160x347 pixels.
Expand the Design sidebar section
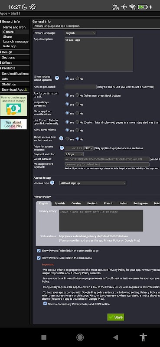coord(1,52)
